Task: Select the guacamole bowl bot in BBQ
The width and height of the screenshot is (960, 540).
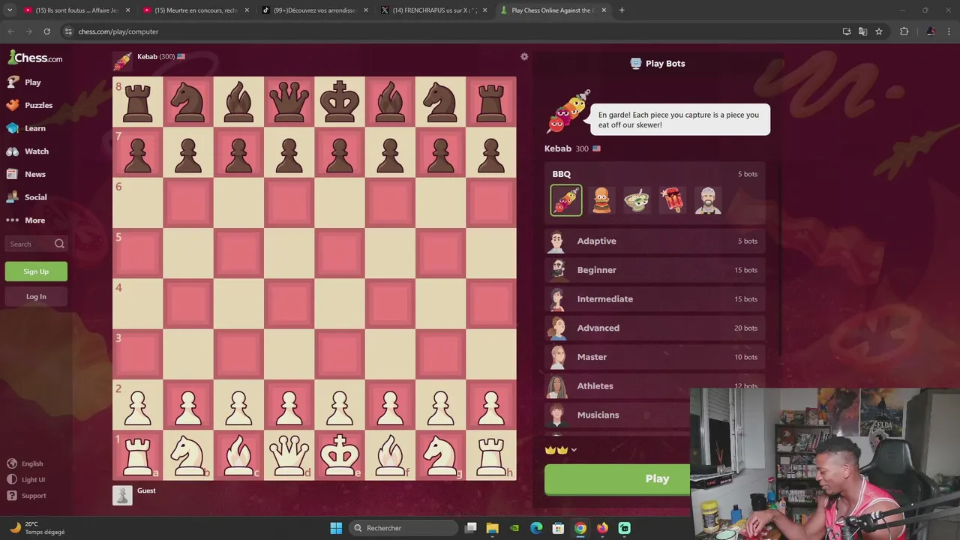Action: [x=637, y=200]
